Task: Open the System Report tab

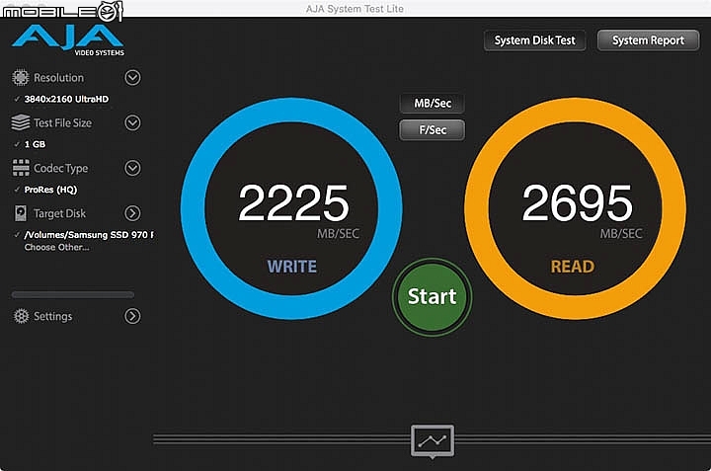Action: (x=648, y=40)
